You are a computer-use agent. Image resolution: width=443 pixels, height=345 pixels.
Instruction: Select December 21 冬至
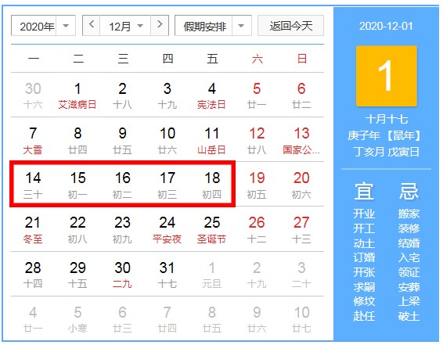click(x=33, y=229)
